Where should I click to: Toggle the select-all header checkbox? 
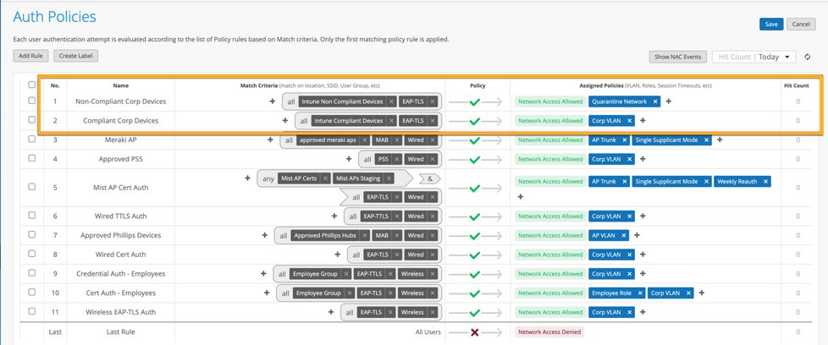tap(31, 85)
